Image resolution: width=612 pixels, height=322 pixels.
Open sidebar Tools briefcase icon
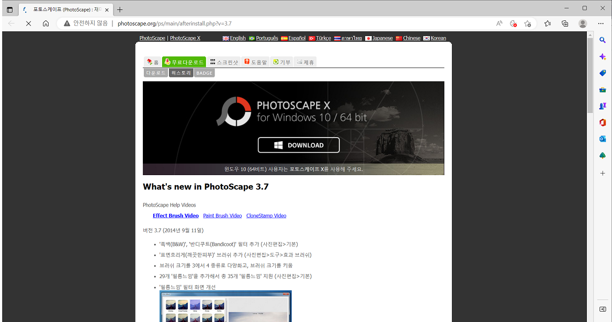point(603,90)
